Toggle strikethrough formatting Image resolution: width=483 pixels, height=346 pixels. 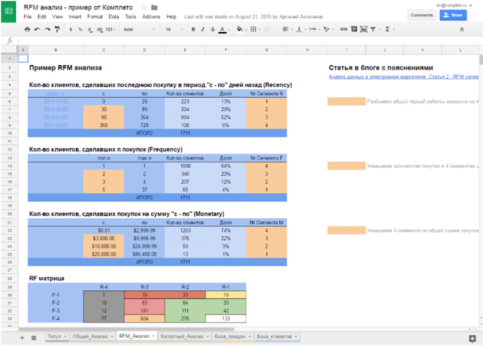212,29
